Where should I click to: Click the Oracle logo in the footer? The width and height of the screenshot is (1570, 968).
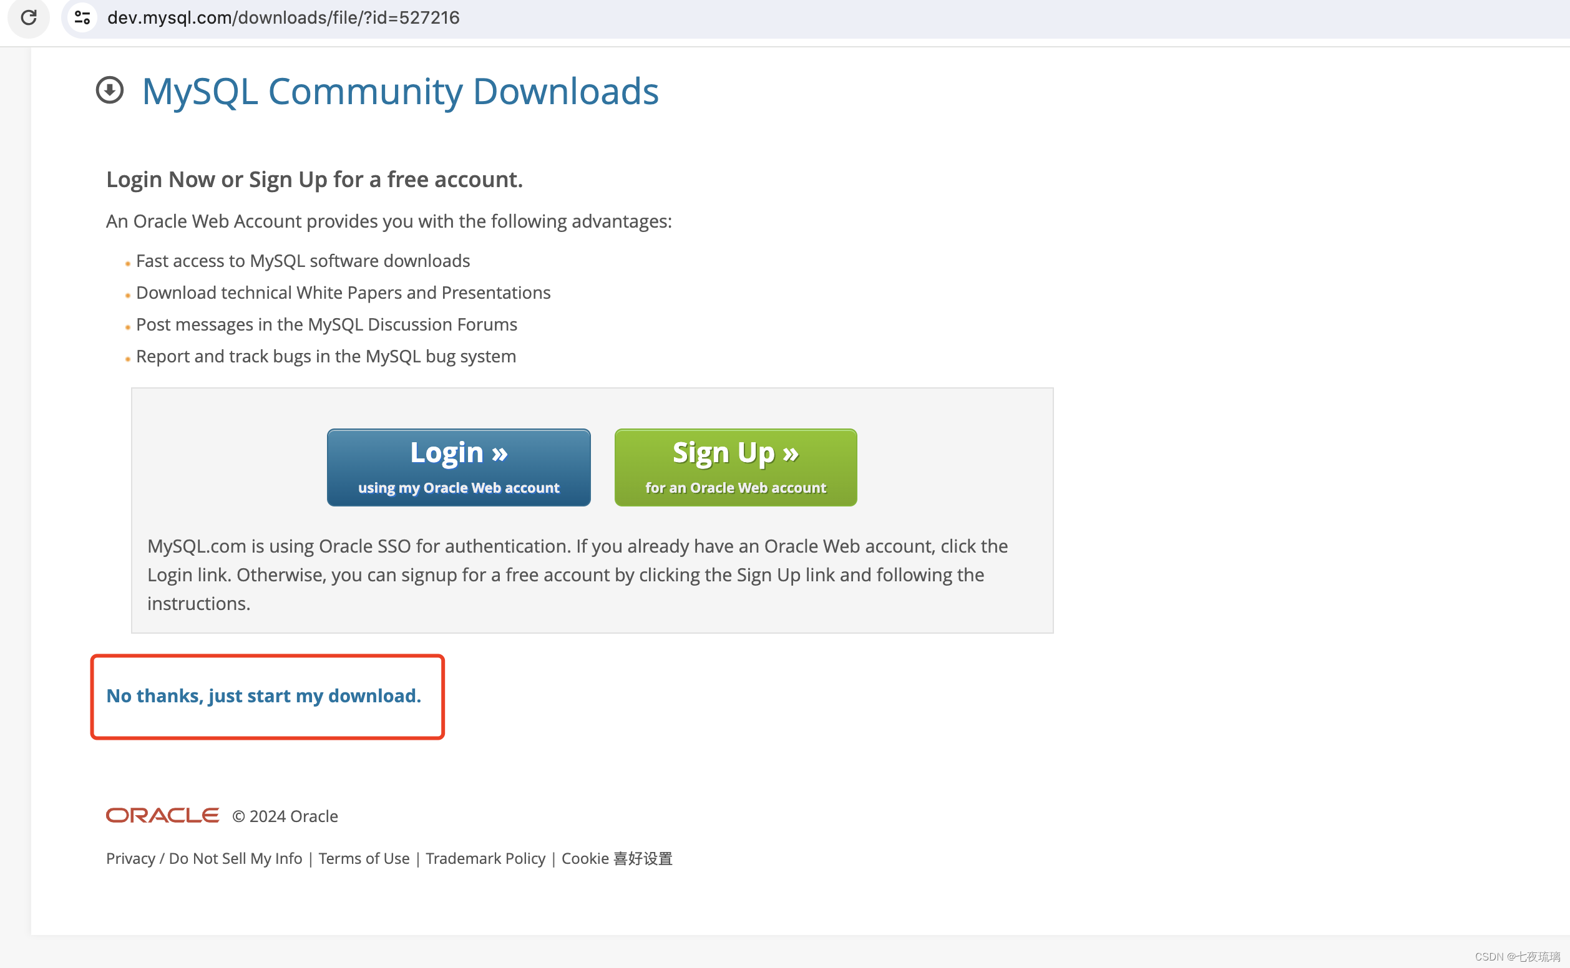(x=162, y=815)
